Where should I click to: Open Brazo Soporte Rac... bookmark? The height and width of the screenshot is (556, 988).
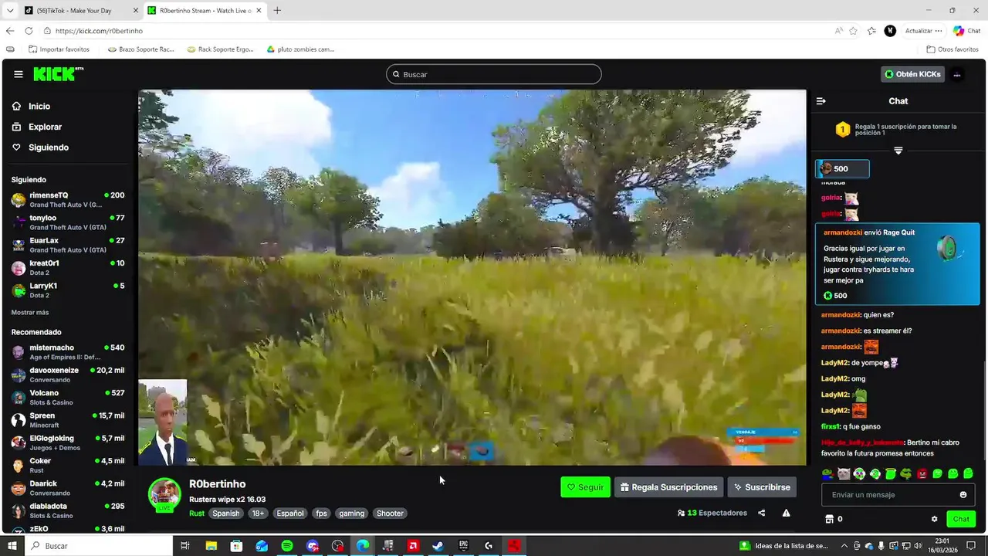(x=140, y=49)
